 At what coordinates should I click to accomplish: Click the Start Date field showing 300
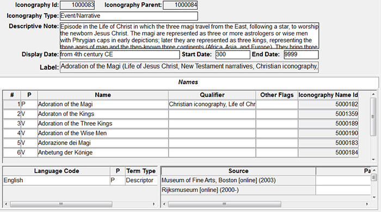[232, 54]
